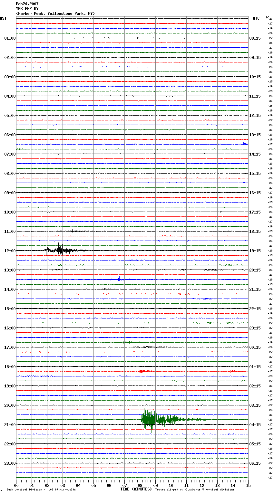Viewport: 274px width, 494px height.
Task: Click the 05:15 UTC time label
Action: pyautogui.click(x=255, y=444)
